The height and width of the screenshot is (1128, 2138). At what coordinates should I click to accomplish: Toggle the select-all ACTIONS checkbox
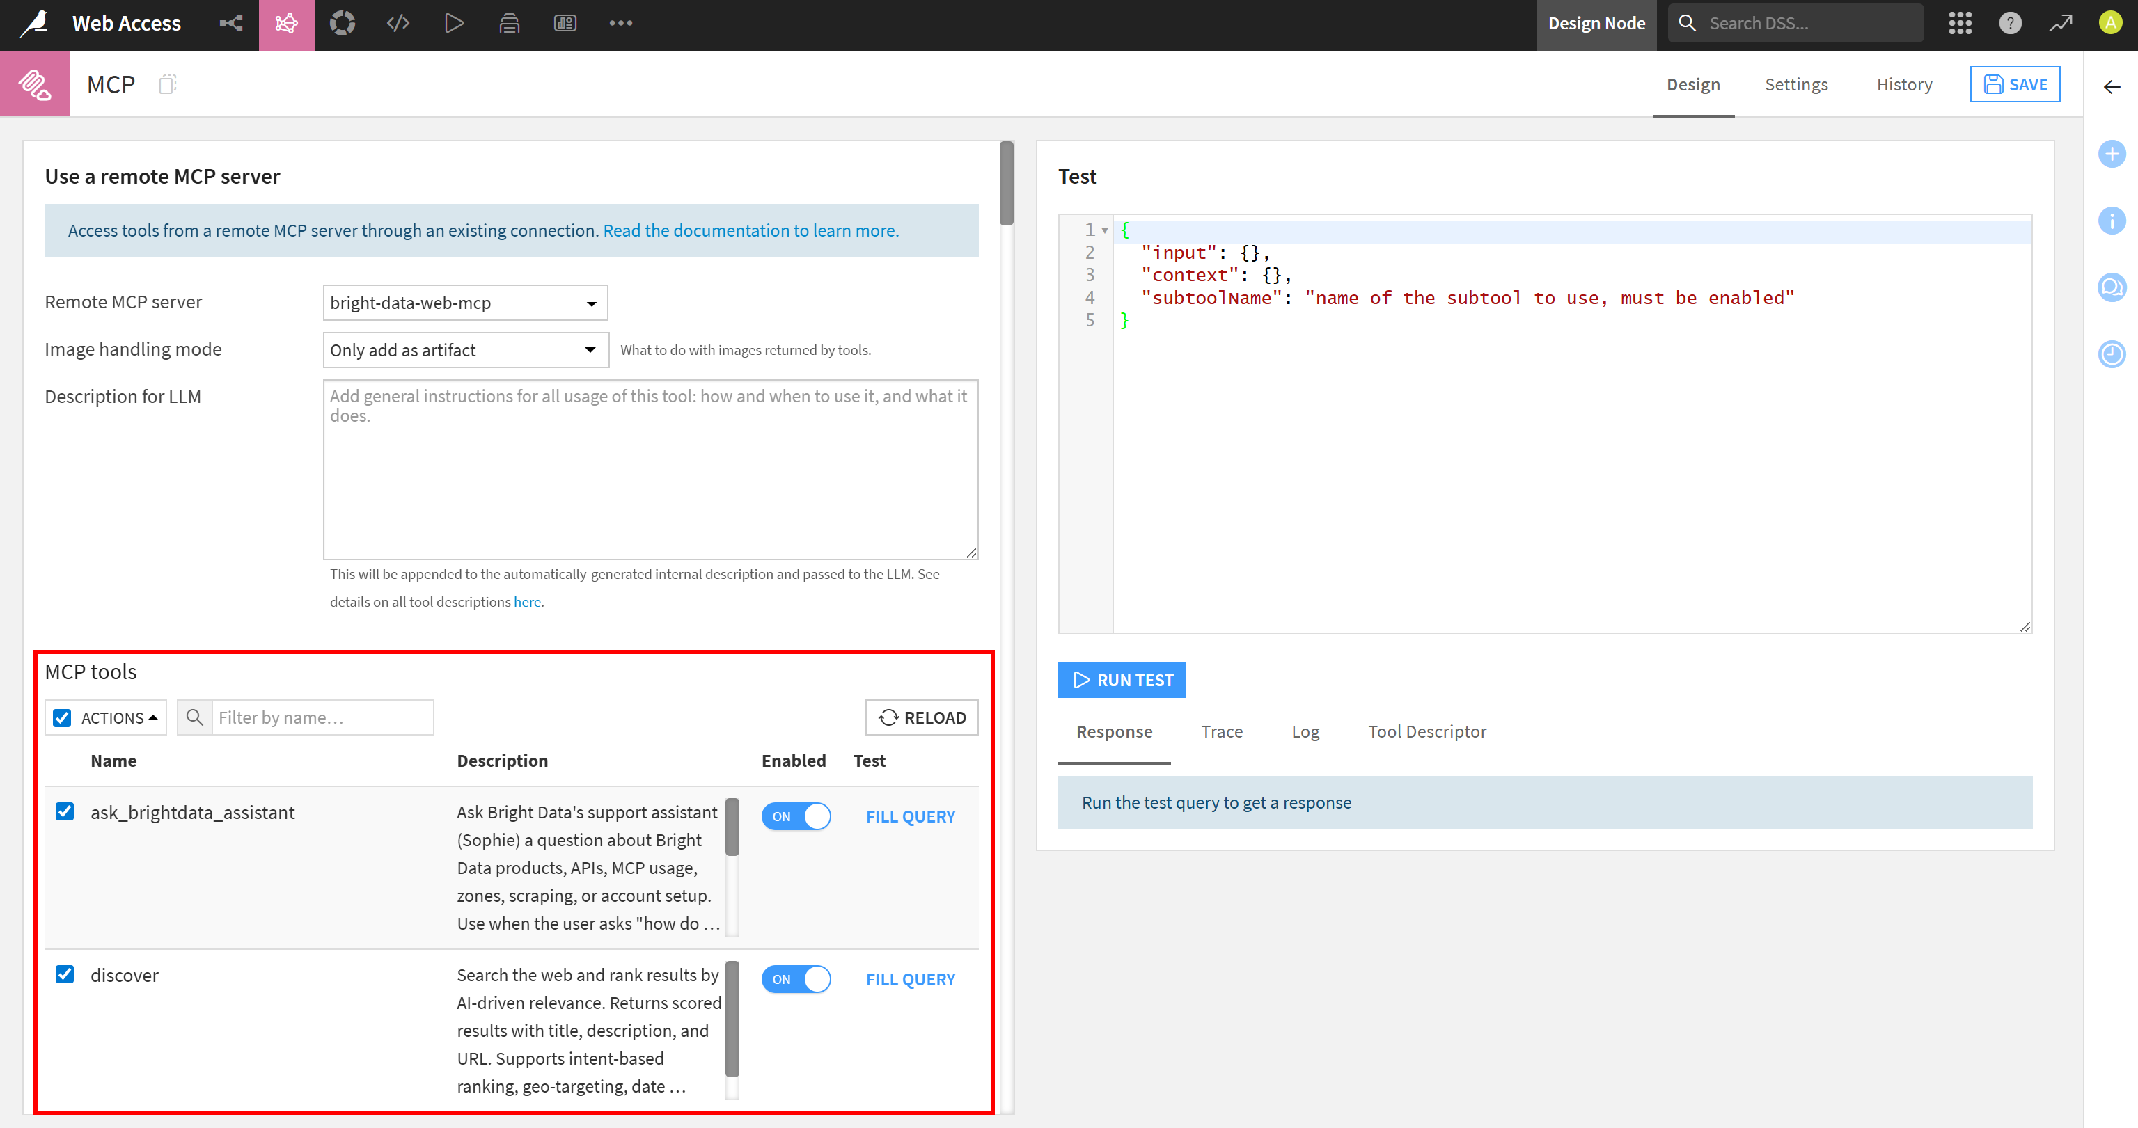point(62,717)
